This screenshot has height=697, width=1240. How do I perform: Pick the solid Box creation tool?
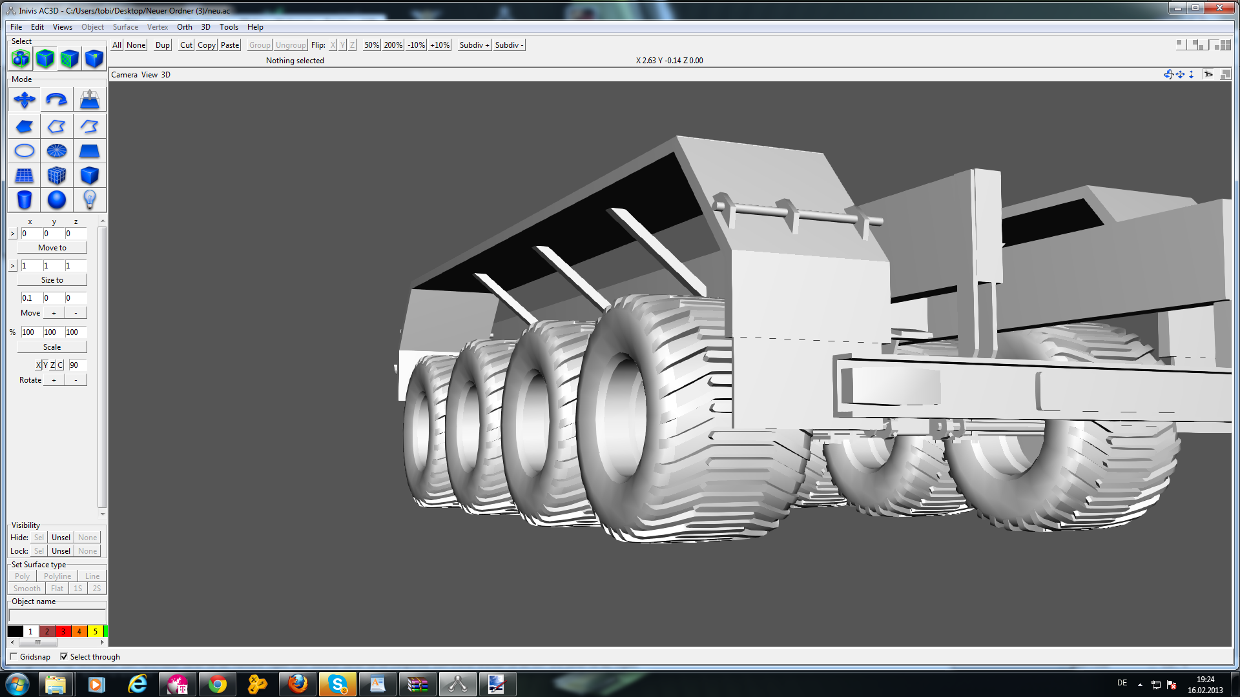click(90, 176)
